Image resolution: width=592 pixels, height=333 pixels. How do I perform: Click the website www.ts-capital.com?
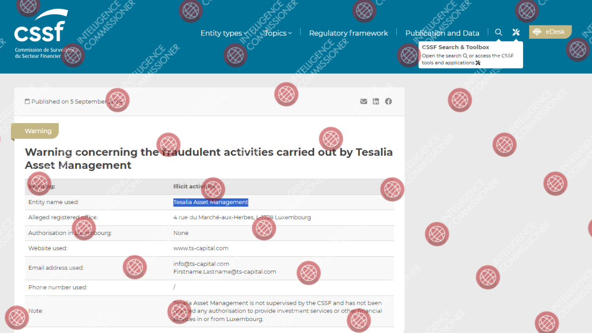coord(201,248)
